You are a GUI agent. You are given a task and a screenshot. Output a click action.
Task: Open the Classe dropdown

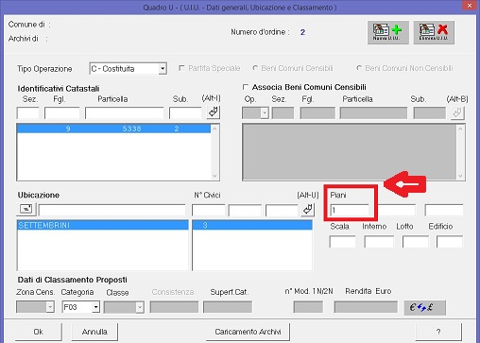click(140, 307)
